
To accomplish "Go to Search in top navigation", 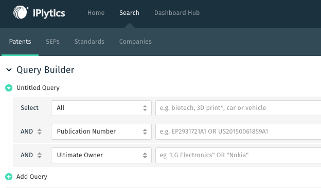I will (x=129, y=13).
